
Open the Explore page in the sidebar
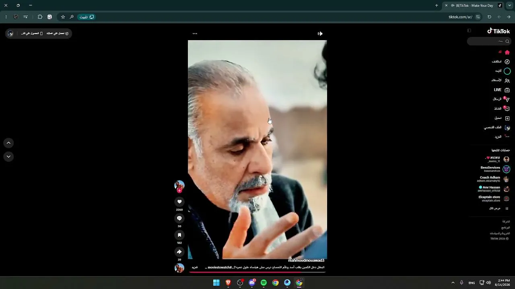(x=501, y=62)
